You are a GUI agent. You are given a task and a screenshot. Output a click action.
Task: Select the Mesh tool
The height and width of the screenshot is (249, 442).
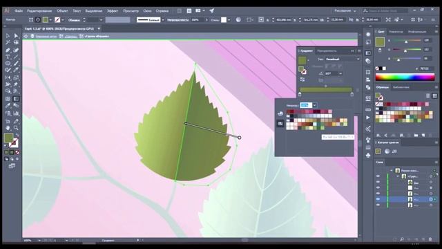(8, 99)
